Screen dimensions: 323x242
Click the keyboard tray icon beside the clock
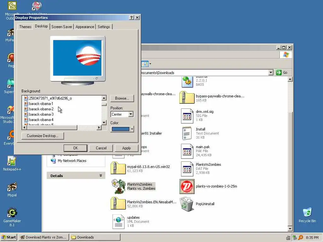coord(288,238)
